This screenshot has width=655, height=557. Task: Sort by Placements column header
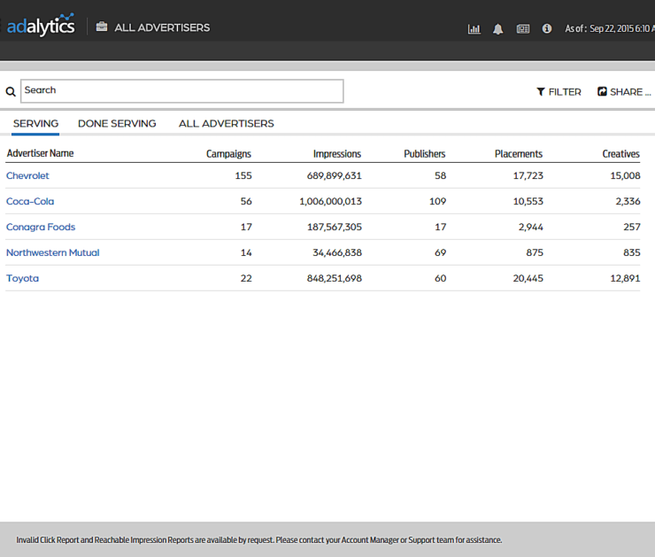[x=519, y=154]
